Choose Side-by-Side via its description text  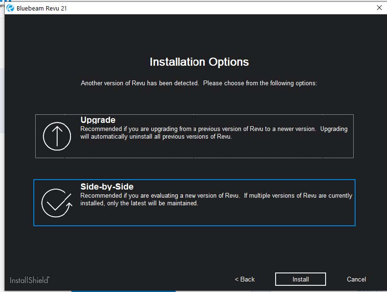(x=216, y=196)
